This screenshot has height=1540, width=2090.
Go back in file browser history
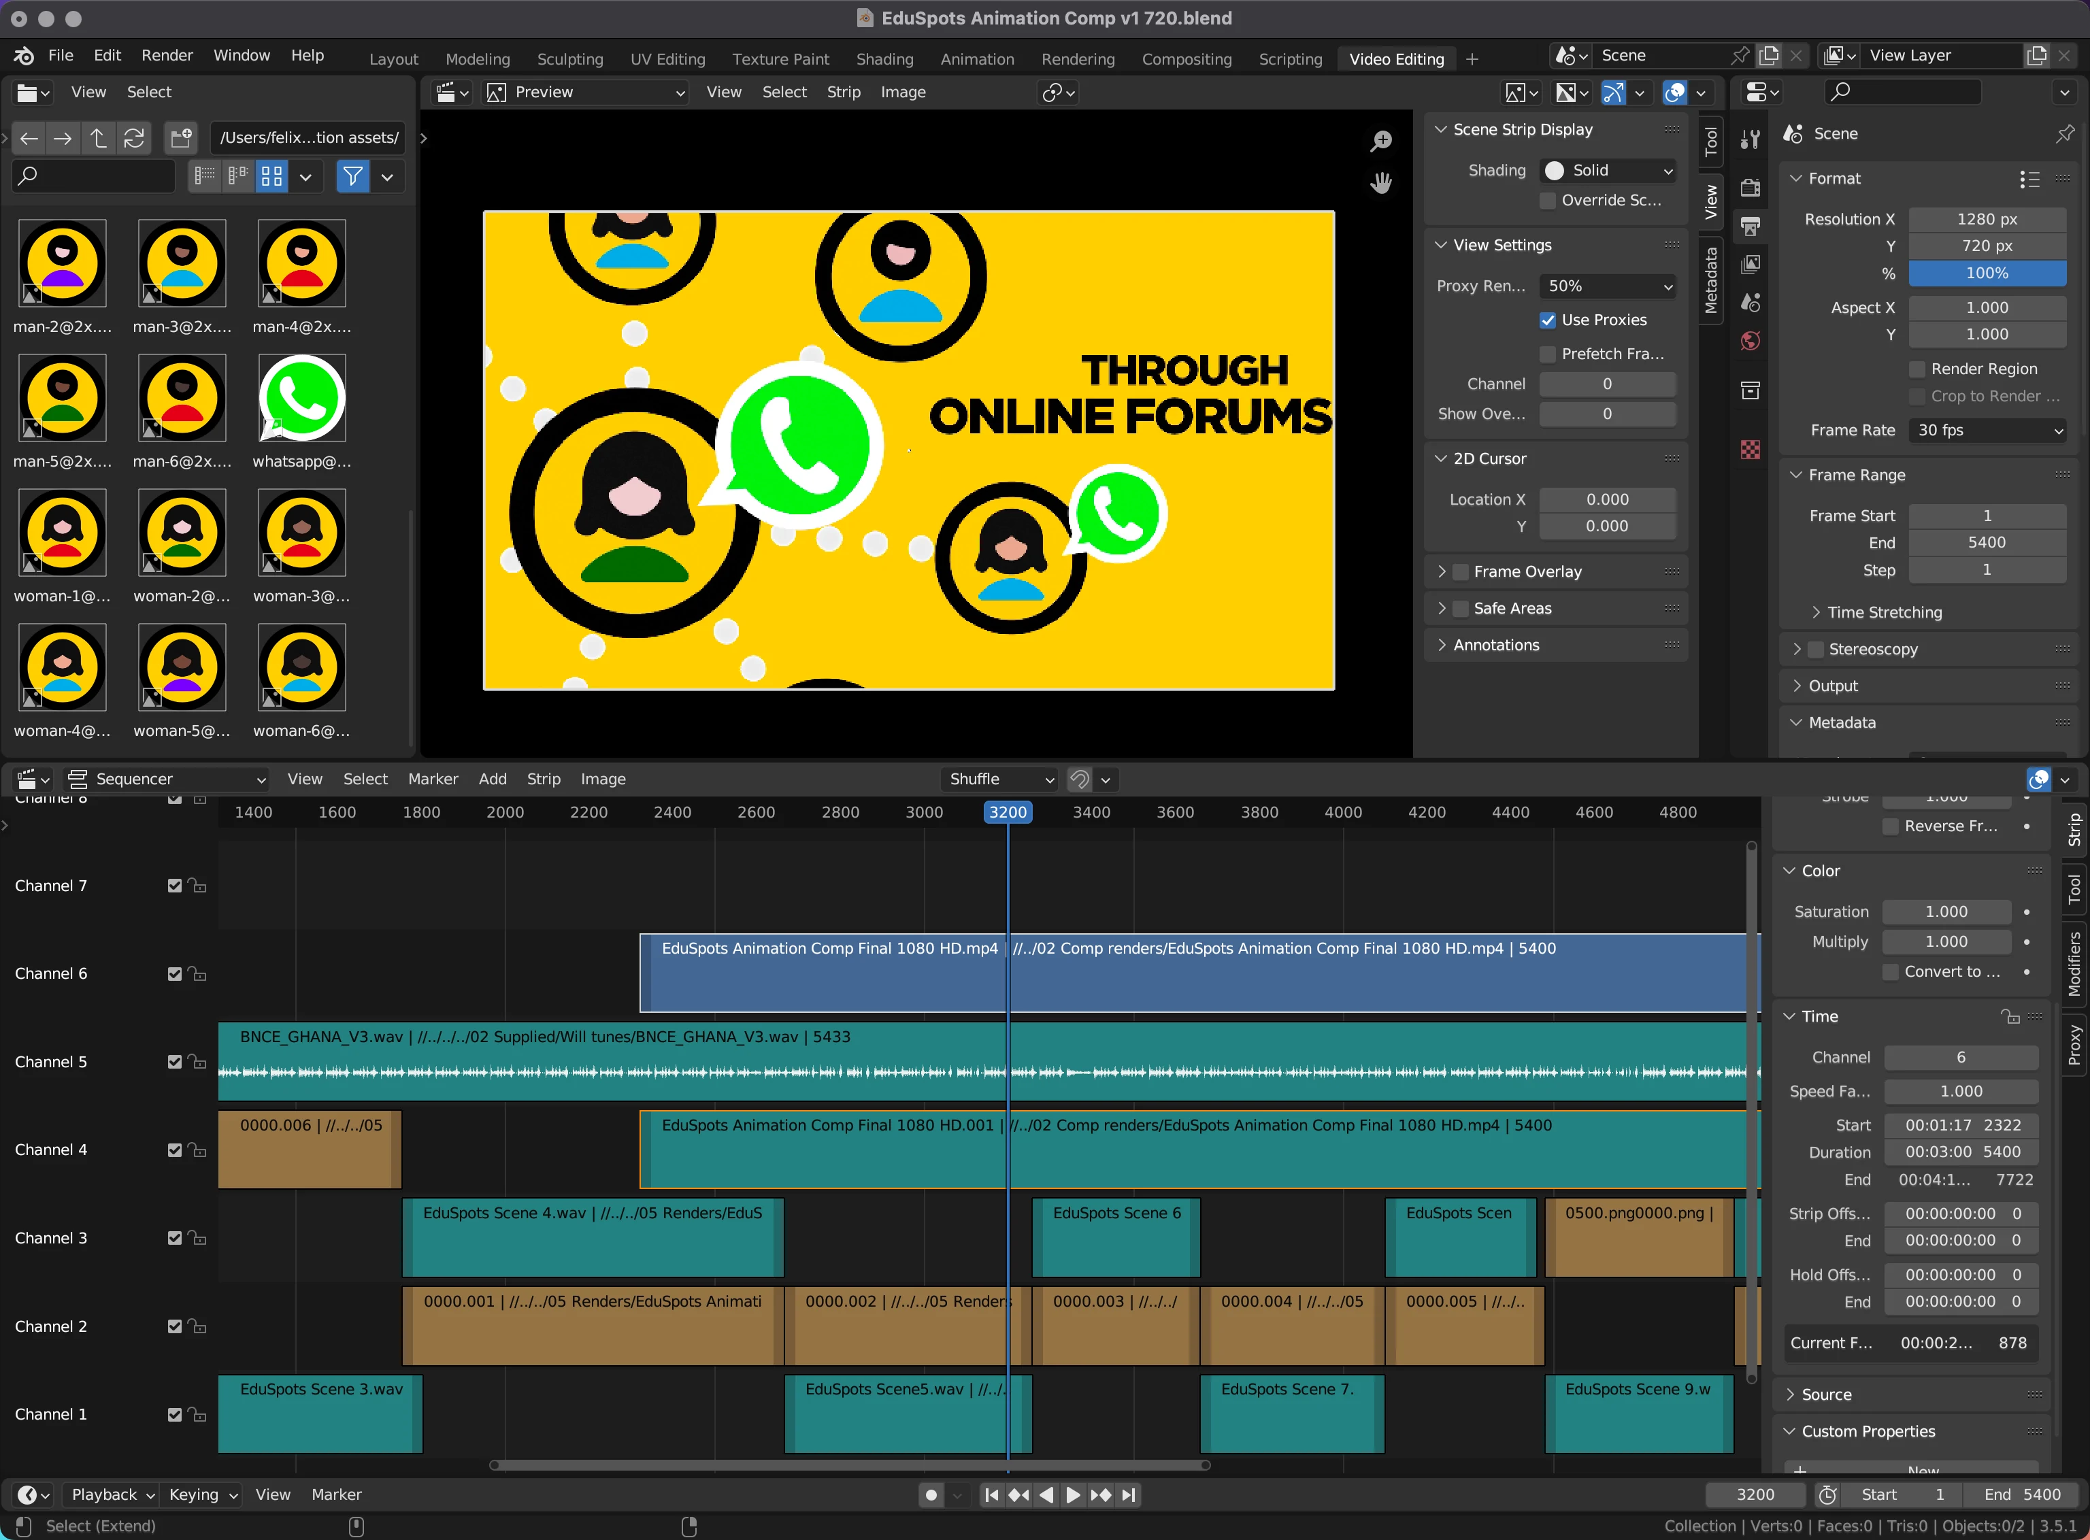click(29, 138)
